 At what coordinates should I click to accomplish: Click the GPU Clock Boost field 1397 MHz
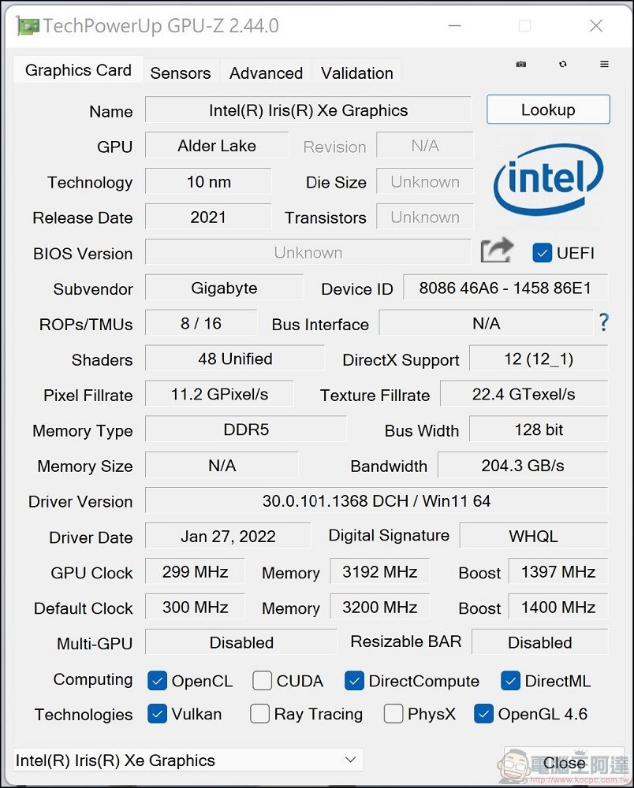click(558, 571)
